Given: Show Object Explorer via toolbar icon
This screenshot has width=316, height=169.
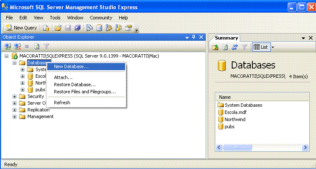Looking at the screenshot, I should click(x=109, y=28).
